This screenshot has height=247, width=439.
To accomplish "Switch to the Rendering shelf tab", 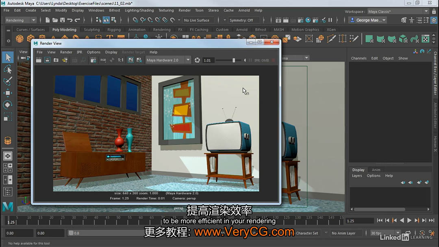I will 161,29.
